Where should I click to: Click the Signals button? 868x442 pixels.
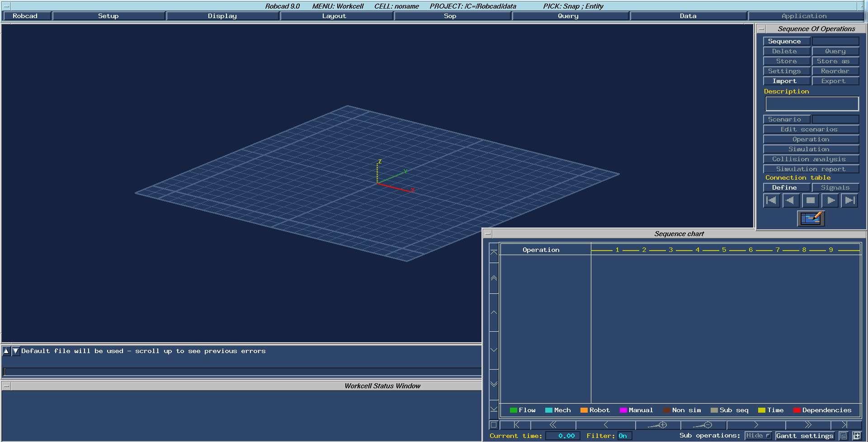[x=835, y=187]
